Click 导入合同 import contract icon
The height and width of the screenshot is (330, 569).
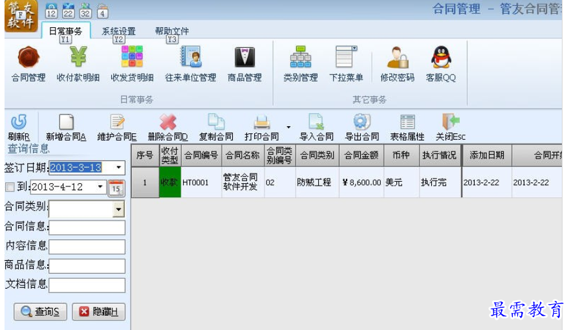[316, 122]
